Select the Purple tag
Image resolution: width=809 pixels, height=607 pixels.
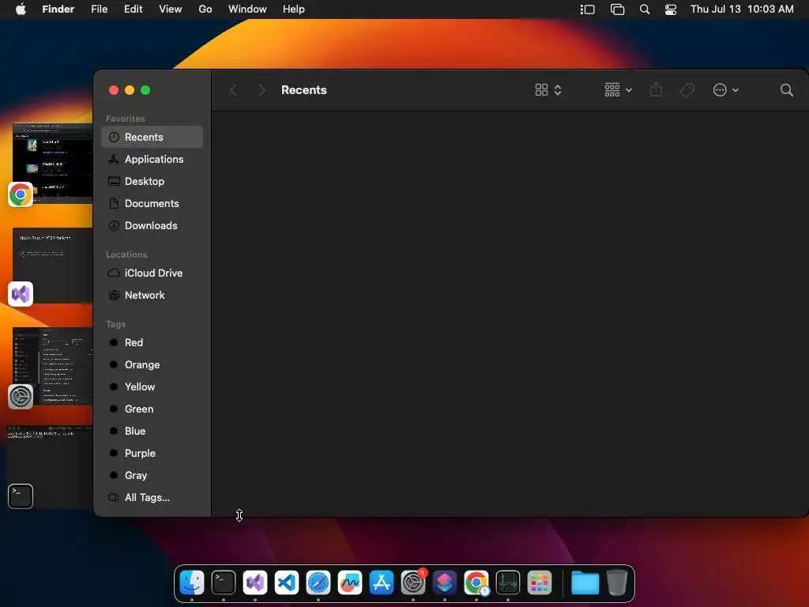(x=152, y=454)
